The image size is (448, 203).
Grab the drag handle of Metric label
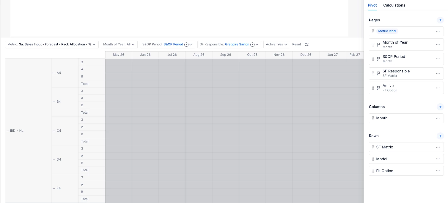pyautogui.click(x=373, y=31)
